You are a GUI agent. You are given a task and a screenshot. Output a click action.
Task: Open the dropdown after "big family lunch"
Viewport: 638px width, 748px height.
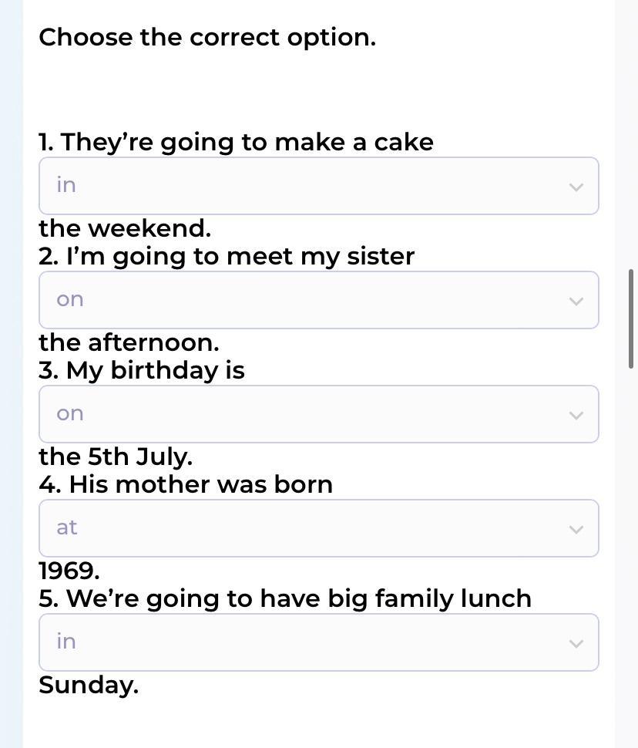(x=318, y=642)
